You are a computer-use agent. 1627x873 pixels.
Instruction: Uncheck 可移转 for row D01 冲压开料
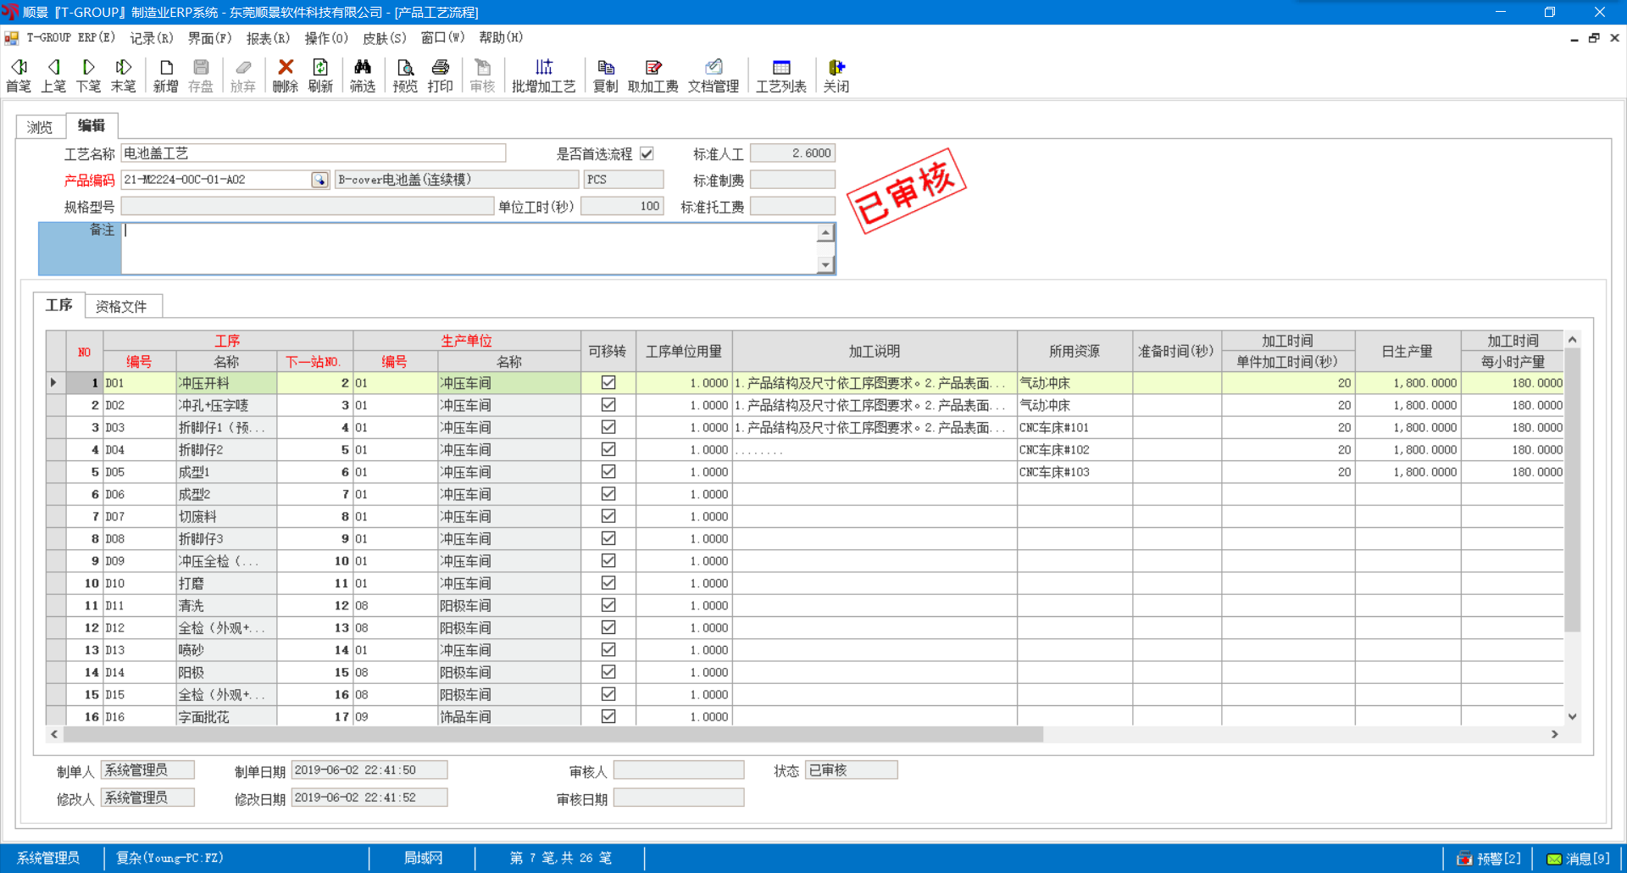tap(608, 383)
